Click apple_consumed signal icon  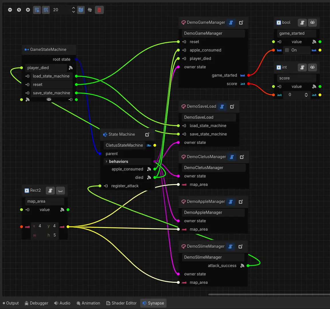(149, 169)
